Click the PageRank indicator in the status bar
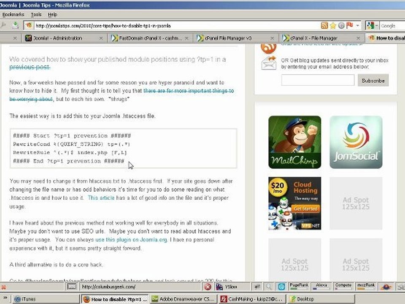The width and height of the screenshot is (405, 304). coord(299,286)
